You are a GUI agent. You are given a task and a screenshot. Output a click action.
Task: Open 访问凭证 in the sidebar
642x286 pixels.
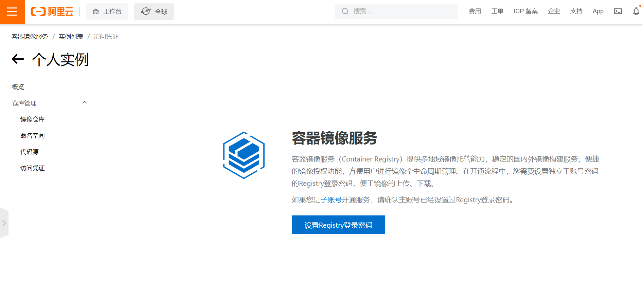click(x=32, y=168)
